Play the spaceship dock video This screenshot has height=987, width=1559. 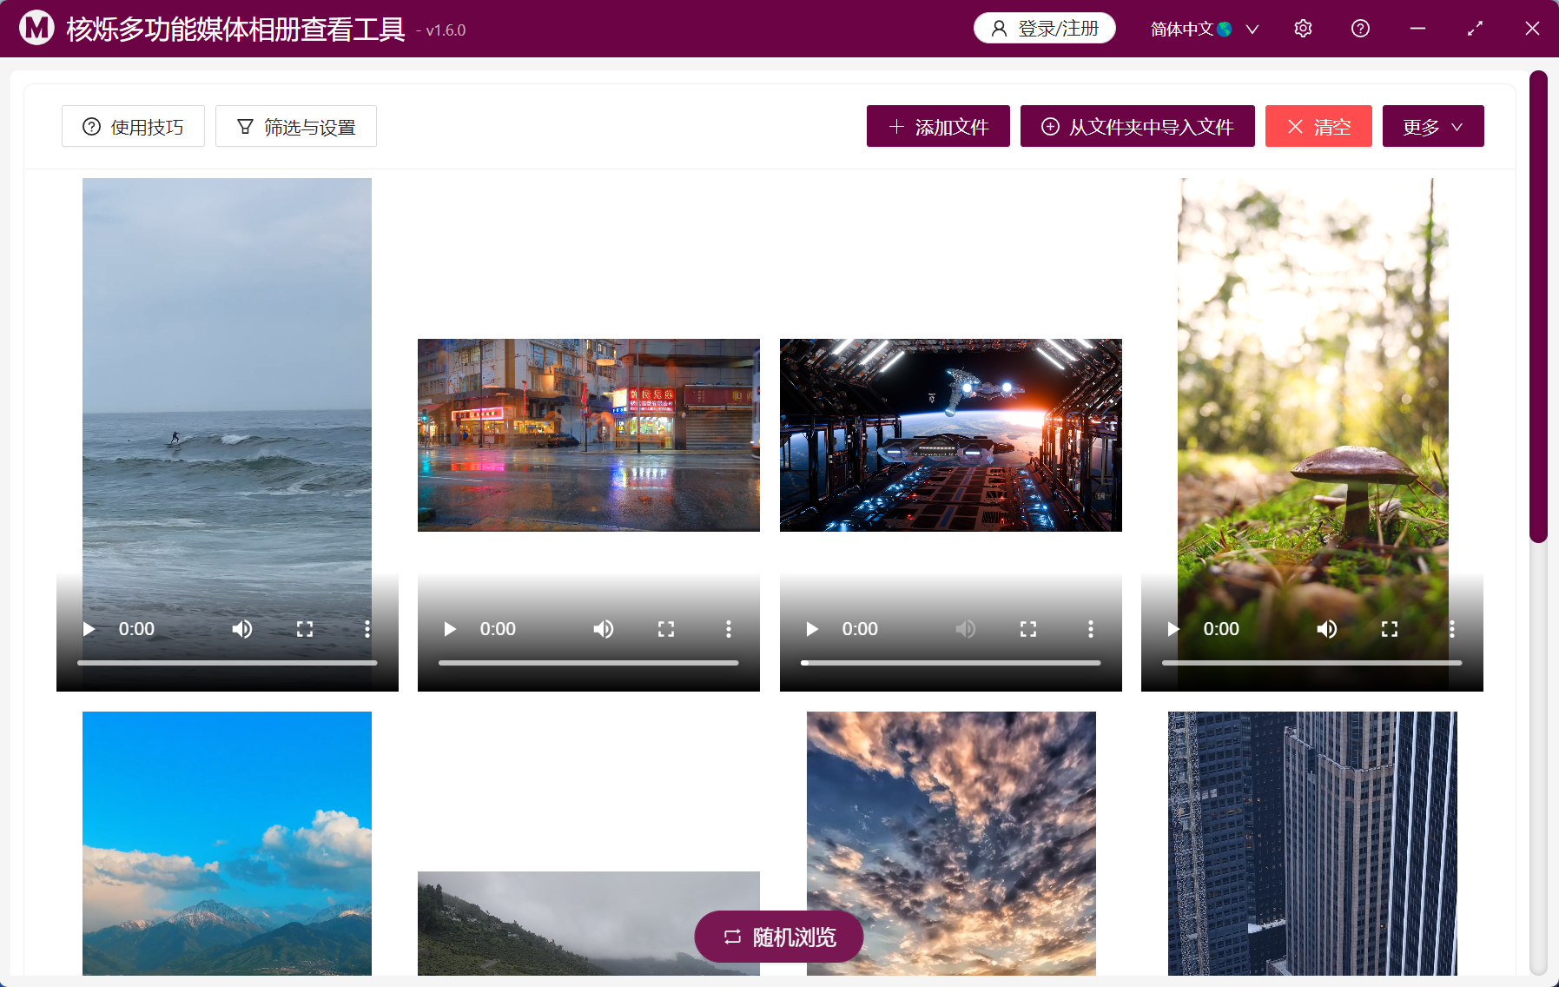[x=811, y=628]
